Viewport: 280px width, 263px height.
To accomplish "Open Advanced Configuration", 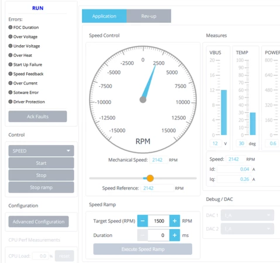I will pos(39,221).
